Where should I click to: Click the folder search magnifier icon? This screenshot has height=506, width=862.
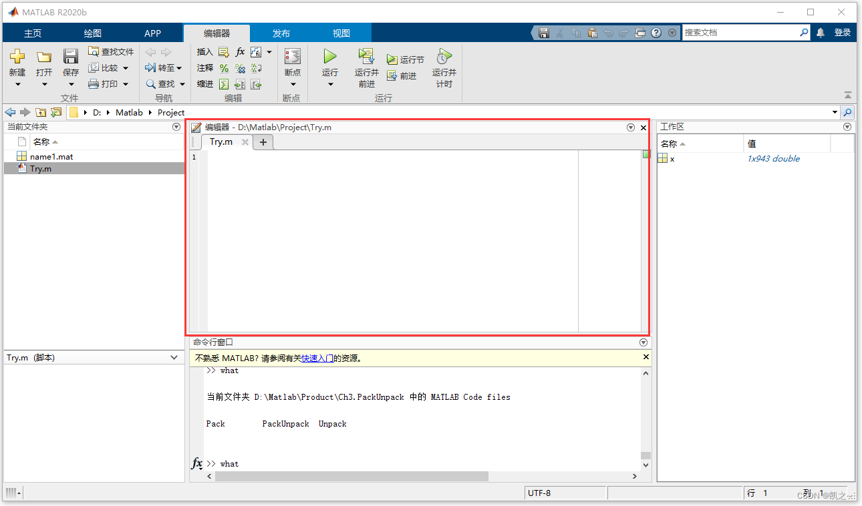pyautogui.click(x=847, y=112)
